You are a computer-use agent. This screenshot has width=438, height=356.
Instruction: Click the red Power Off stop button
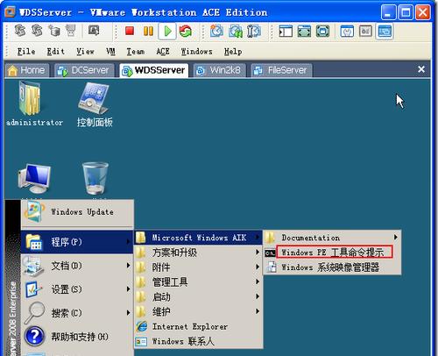tap(130, 31)
